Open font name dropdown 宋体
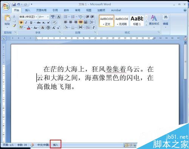Screen dimensions: 189x149 36,17
